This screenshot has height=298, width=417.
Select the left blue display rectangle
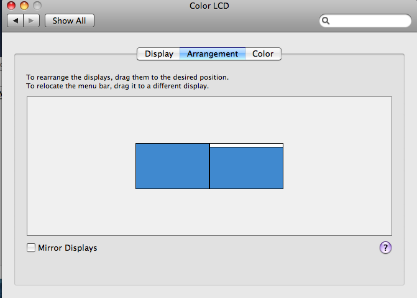[x=172, y=166]
